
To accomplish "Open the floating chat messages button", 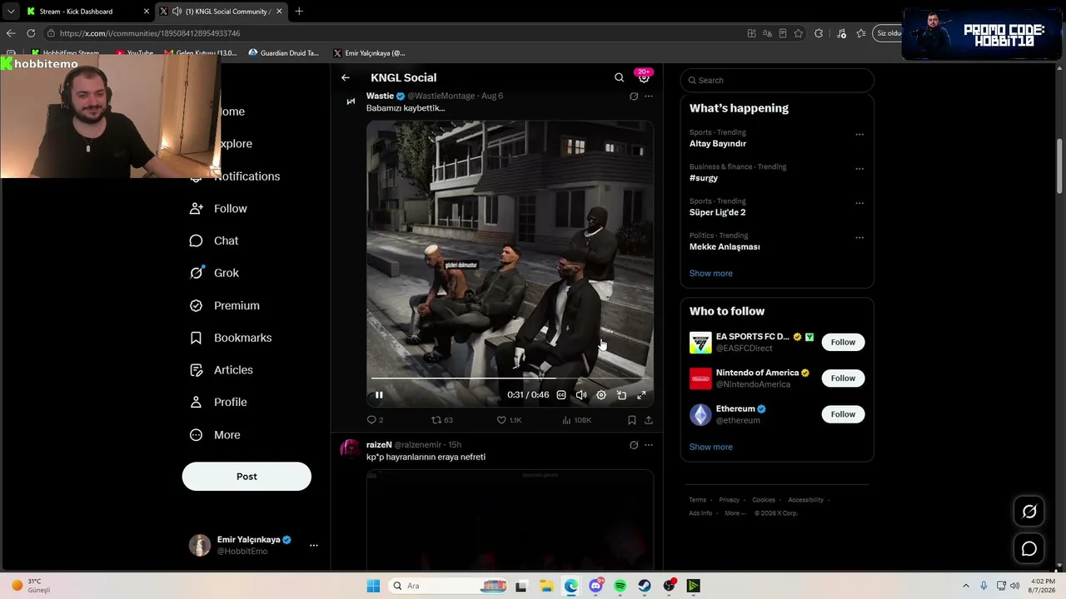I will point(1029,549).
